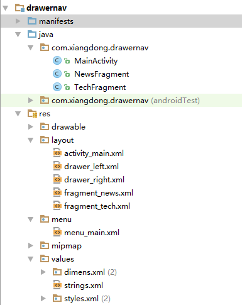Click the androidTest package folder icon

pyautogui.click(x=45, y=101)
